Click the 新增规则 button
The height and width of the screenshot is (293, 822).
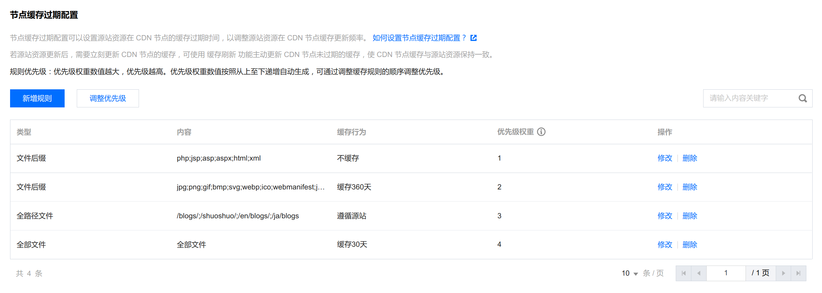37,98
